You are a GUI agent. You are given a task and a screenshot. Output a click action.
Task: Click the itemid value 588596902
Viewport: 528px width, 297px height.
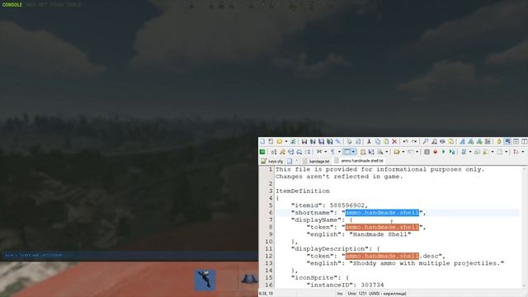346,205
